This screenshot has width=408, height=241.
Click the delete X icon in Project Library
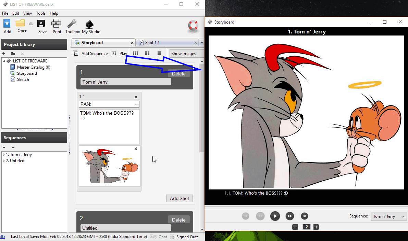(x=22, y=54)
